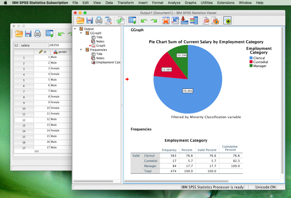Open Print Preview in the Viewer toolbar

tap(108, 20)
